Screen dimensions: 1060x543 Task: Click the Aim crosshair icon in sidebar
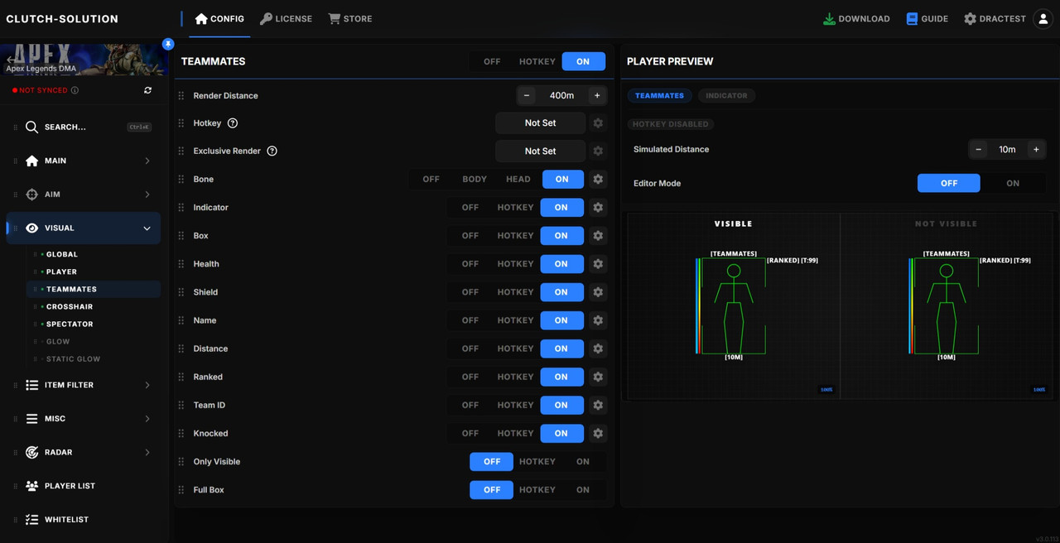coord(31,195)
